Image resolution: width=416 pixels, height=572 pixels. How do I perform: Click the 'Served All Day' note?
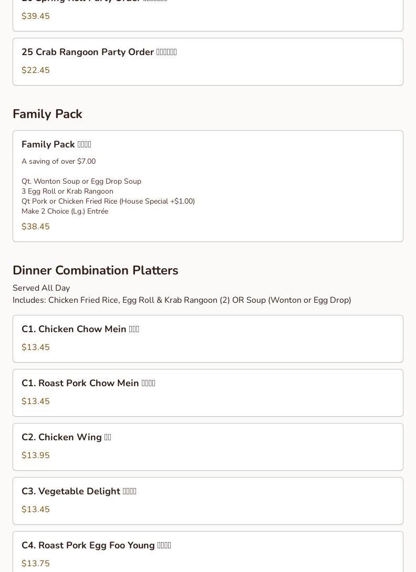click(x=41, y=288)
